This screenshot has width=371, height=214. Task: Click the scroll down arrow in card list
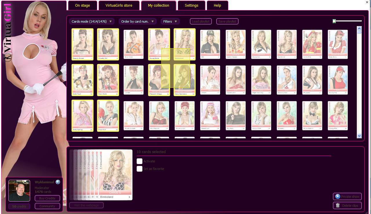359,136
